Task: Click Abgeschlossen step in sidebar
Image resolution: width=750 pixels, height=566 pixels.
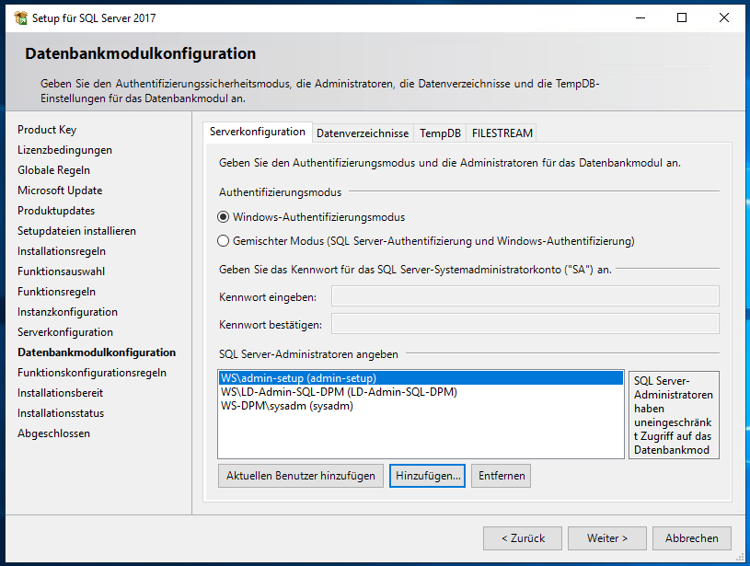Action: 53,433
